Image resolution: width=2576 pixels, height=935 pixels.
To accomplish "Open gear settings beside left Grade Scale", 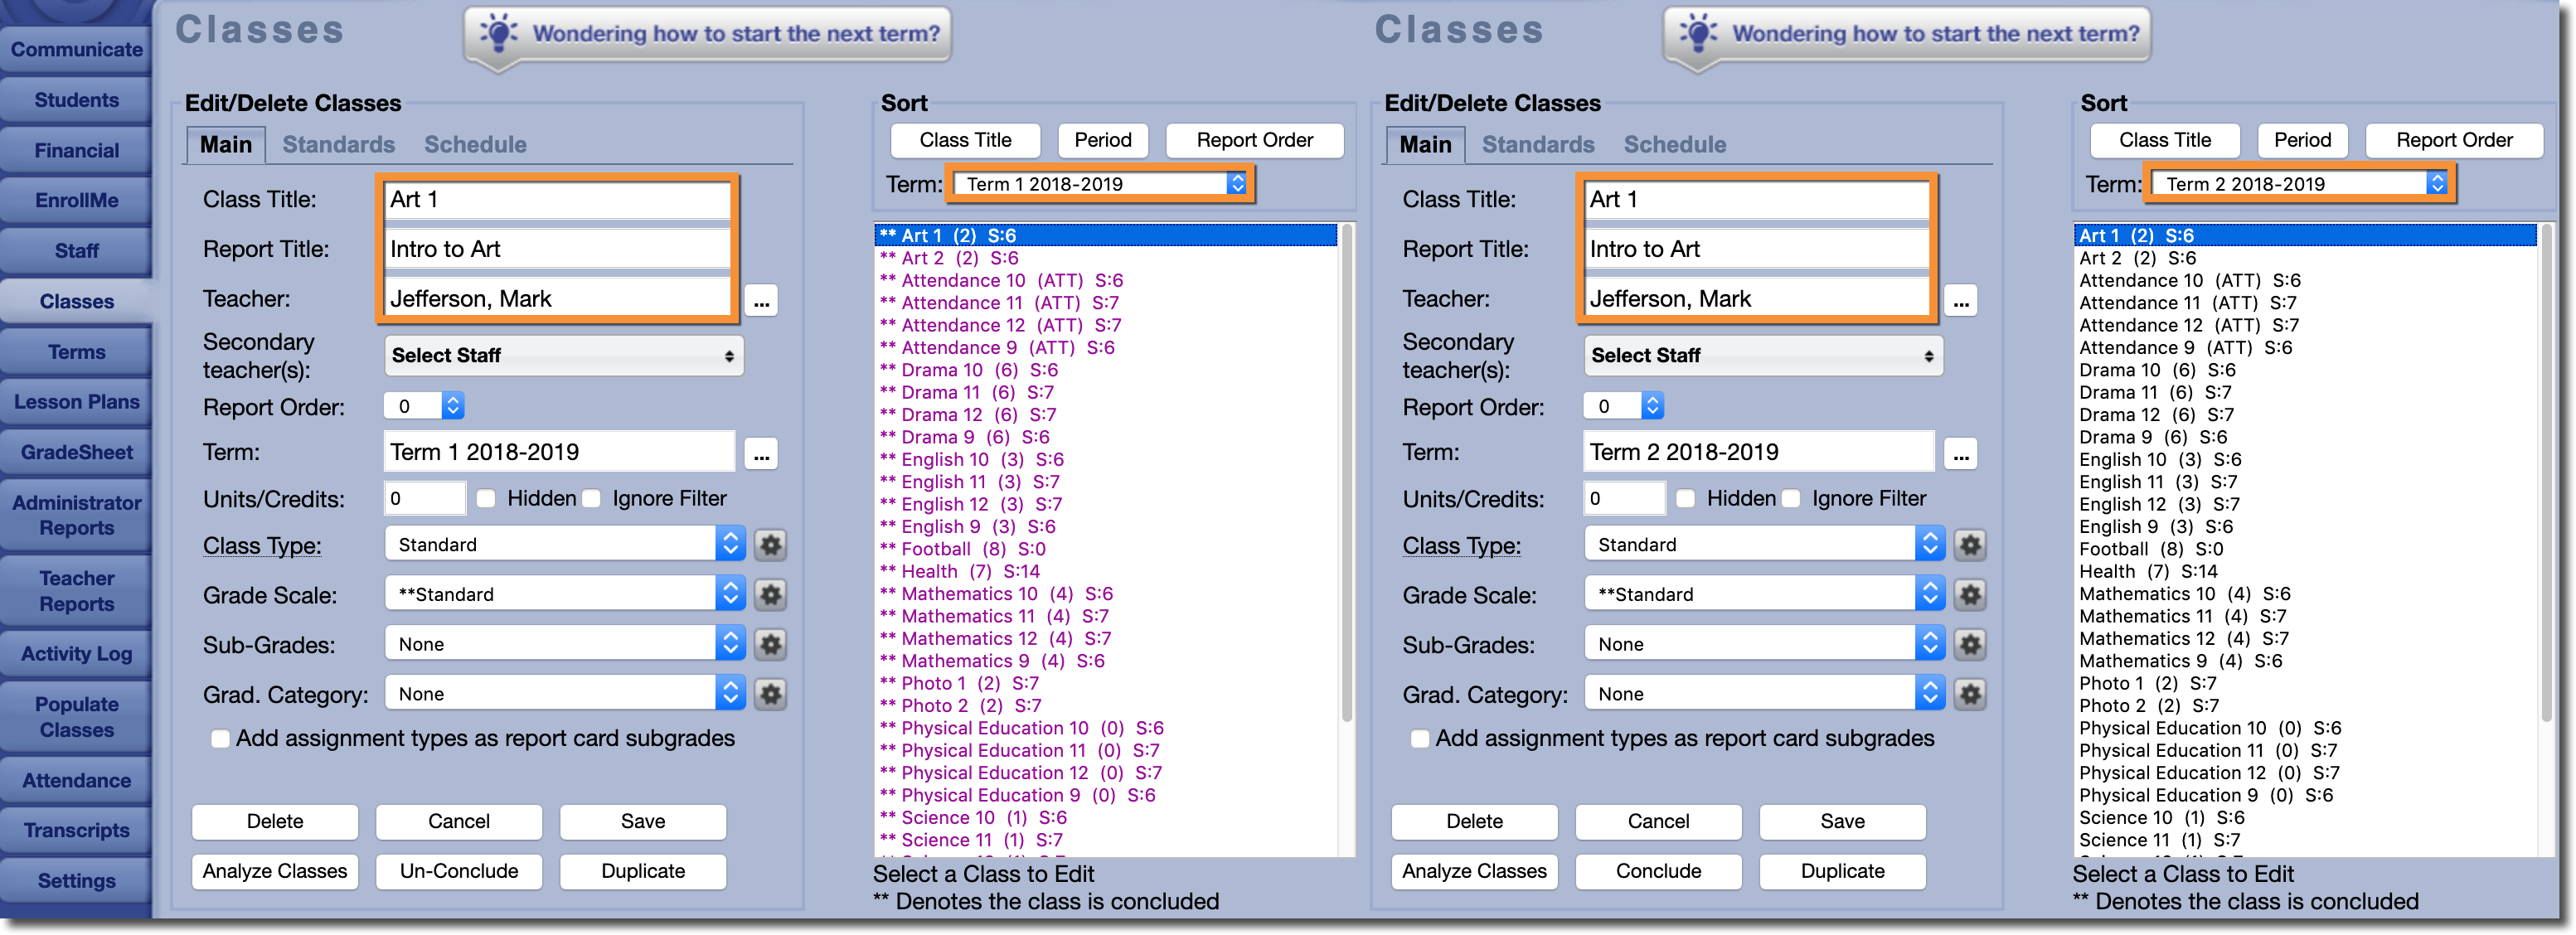I will click(x=770, y=595).
